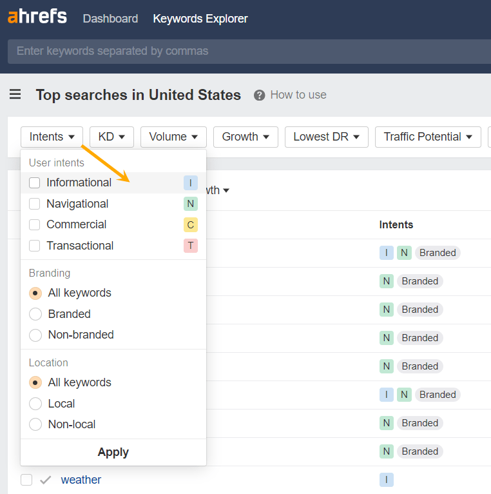Screen dimensions: 491x494
Task: Click the red T badge in the Transactional row
Action: tap(191, 246)
